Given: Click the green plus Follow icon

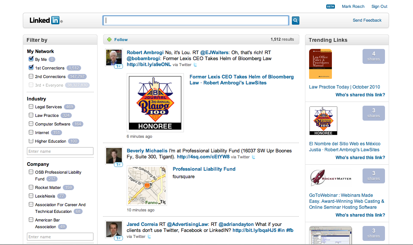Looking at the screenshot, I should click(109, 40).
